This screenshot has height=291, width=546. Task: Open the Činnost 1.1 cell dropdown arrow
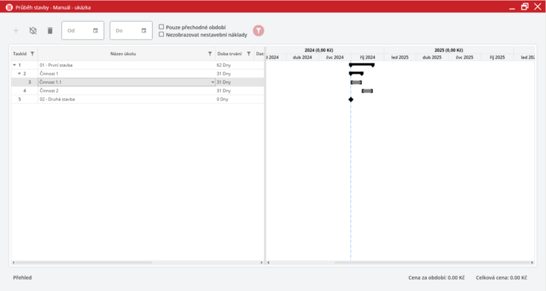213,83
